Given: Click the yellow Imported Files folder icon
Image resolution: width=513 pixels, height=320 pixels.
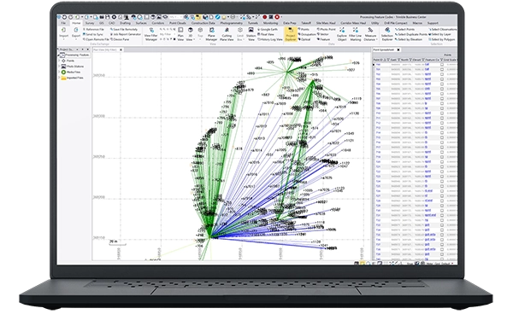Looking at the screenshot, I should 64,78.
